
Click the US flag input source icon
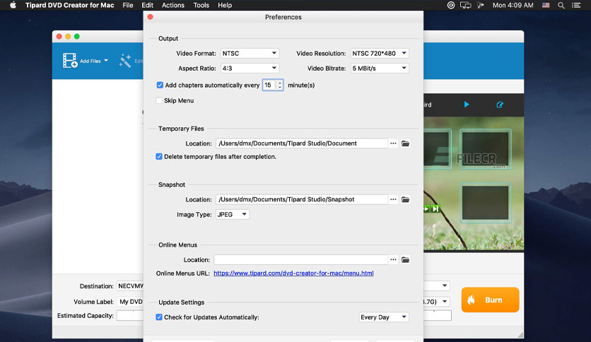pos(546,5)
